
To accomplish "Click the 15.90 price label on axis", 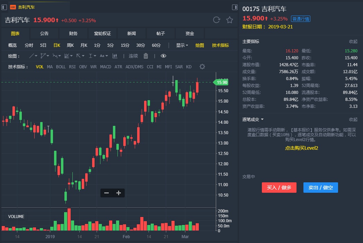I will click(x=221, y=82).
